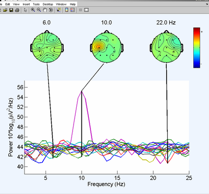Open the View menu
This screenshot has height=194, width=209.
click(16, 4)
